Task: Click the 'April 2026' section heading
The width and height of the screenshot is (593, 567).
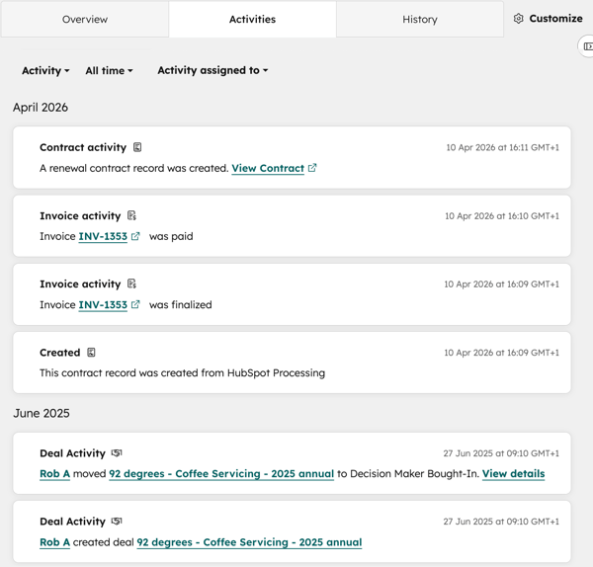Action: click(41, 108)
